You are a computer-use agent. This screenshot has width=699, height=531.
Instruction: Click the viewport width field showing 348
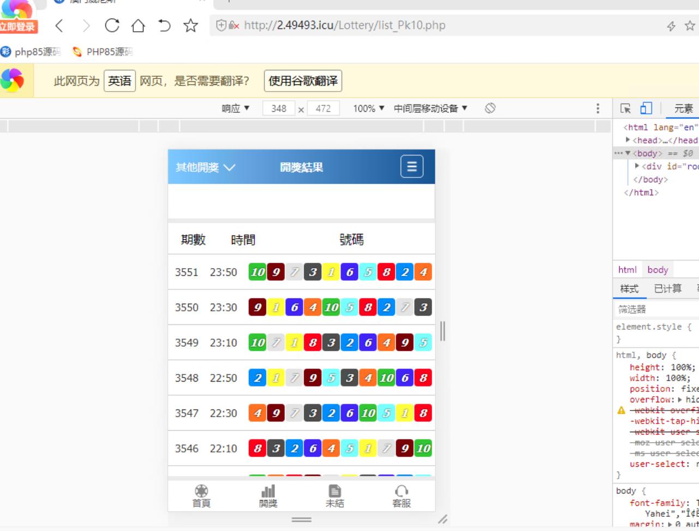pyautogui.click(x=279, y=108)
